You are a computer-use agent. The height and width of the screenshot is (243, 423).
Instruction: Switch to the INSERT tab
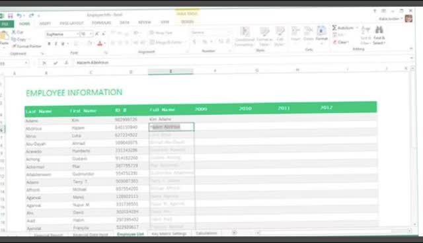coord(45,23)
